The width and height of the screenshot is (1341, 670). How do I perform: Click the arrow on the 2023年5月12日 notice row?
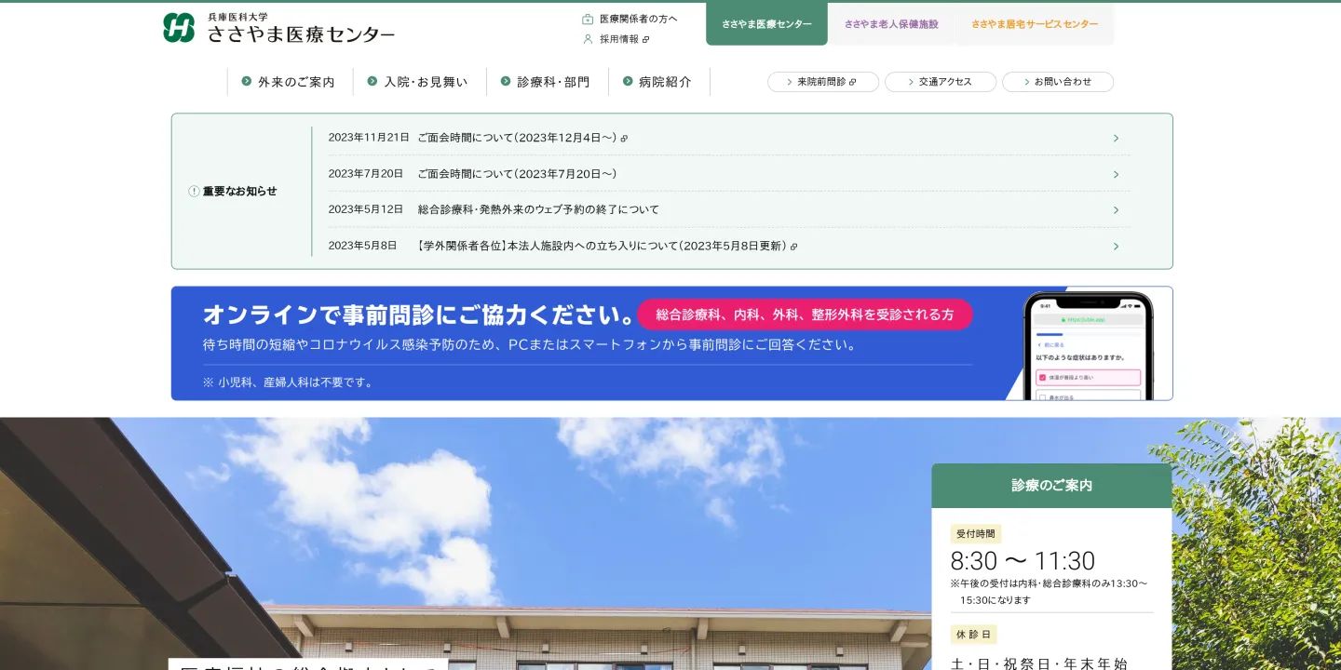pos(1116,209)
